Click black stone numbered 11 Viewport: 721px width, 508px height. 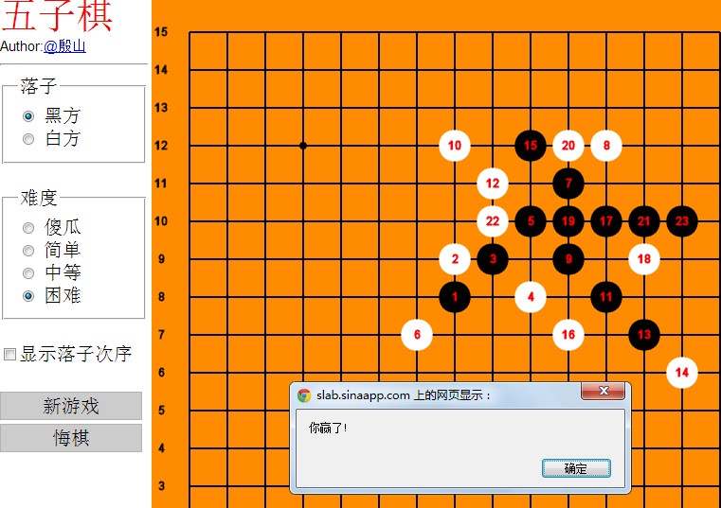coord(606,297)
